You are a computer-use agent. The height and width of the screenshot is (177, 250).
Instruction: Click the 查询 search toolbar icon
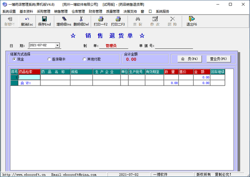pyautogui.click(x=137, y=19)
